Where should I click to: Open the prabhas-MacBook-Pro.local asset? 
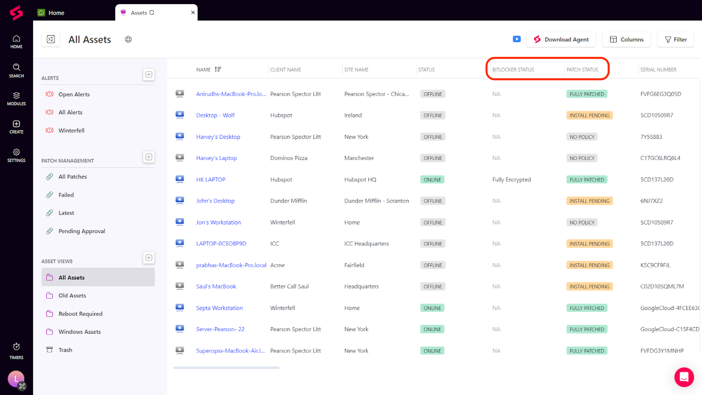point(231,265)
